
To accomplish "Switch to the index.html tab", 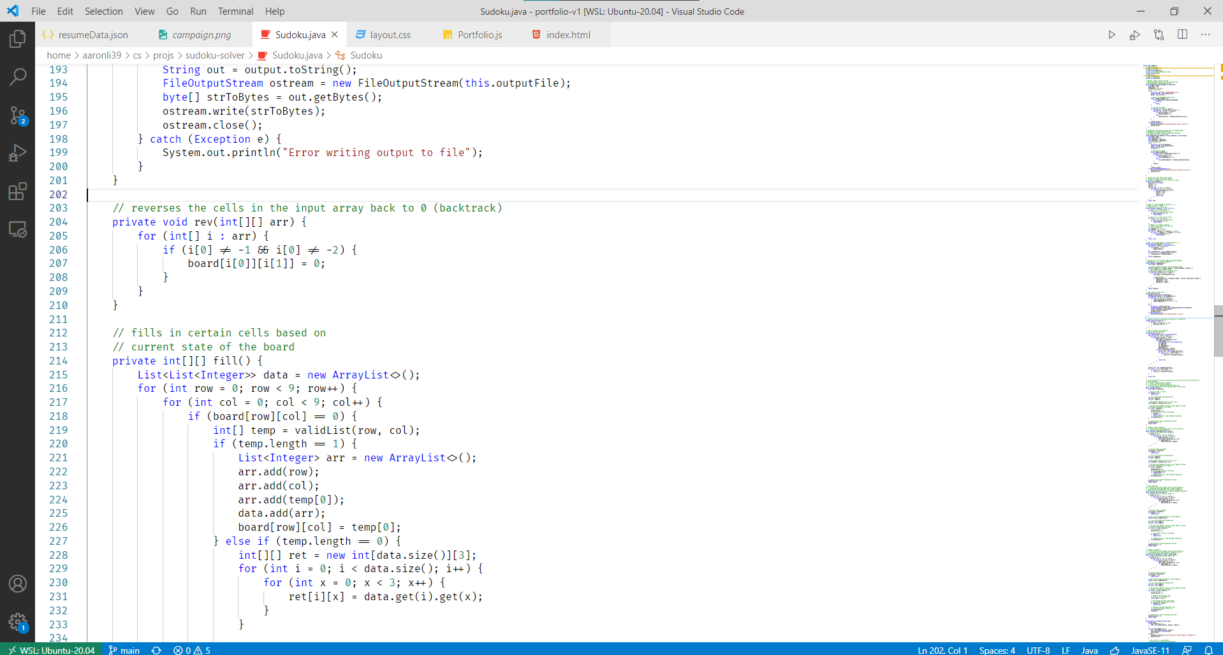I will [568, 34].
